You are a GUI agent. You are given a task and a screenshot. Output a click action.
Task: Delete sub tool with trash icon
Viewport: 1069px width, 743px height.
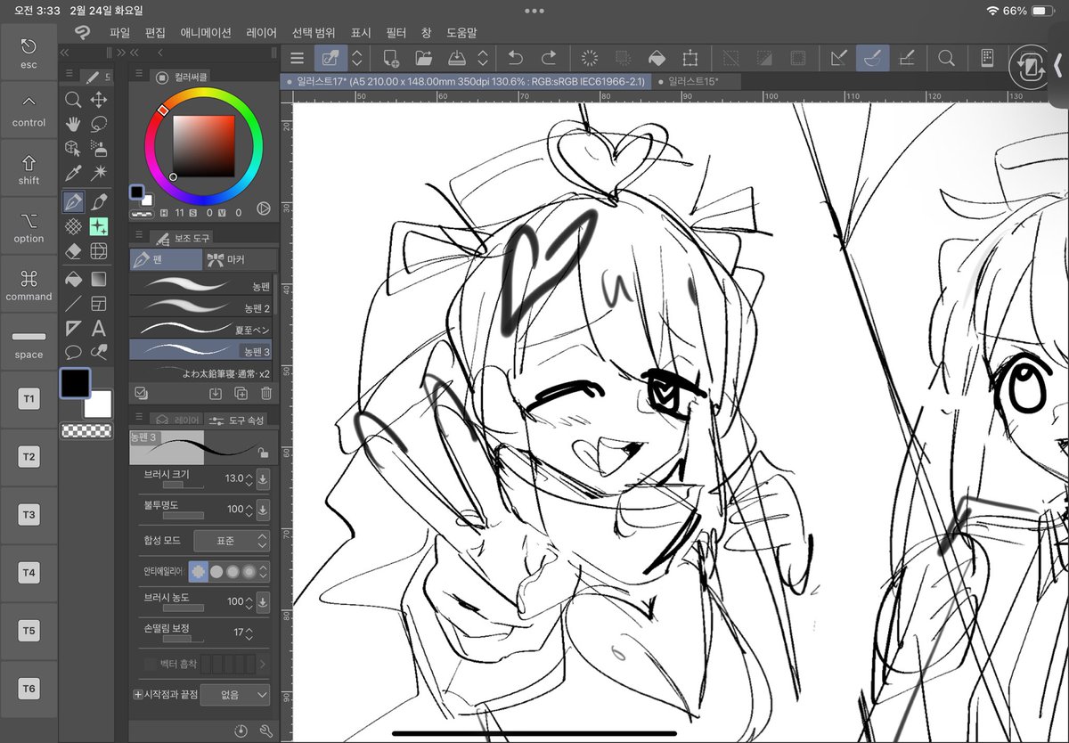point(265,393)
